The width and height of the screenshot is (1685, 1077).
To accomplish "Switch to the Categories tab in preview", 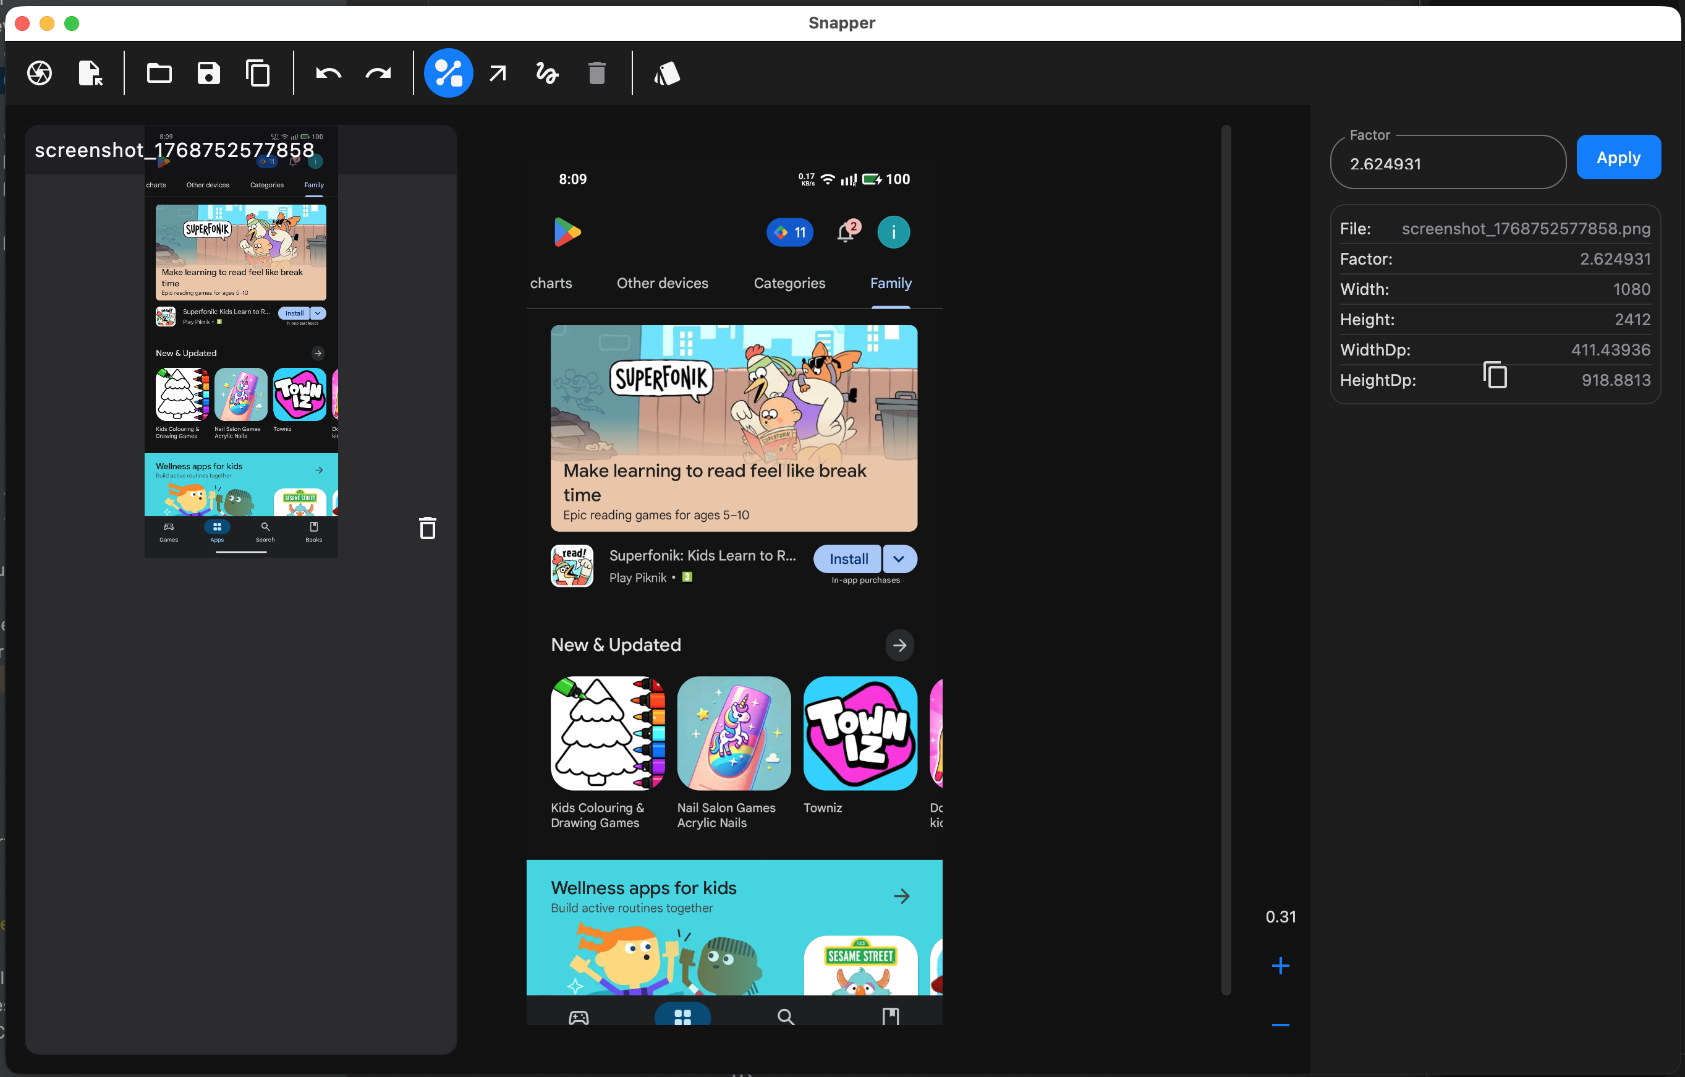I will point(789,283).
